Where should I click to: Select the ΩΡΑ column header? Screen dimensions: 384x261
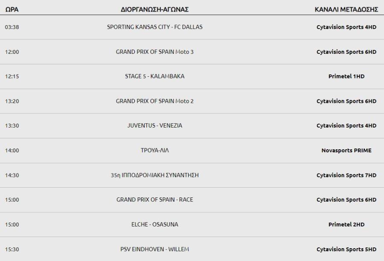pos(12,9)
